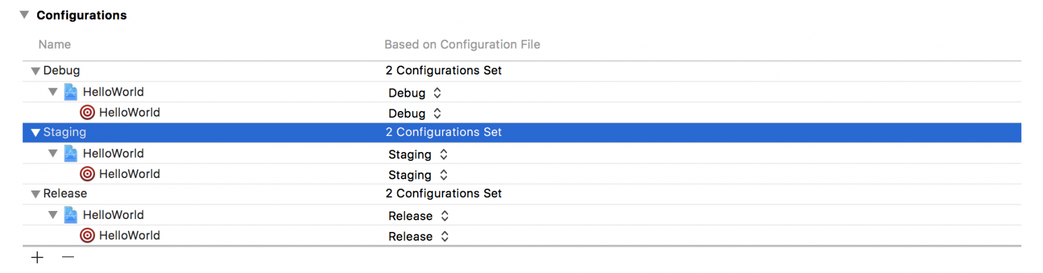Click the Name column header
Image resolution: width=1043 pixels, height=273 pixels.
point(55,45)
